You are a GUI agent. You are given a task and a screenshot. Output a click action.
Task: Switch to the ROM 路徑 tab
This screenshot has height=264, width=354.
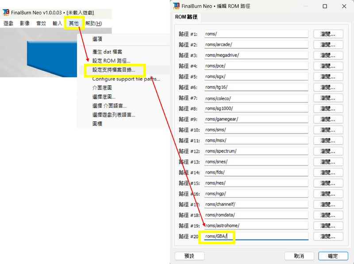click(x=186, y=17)
